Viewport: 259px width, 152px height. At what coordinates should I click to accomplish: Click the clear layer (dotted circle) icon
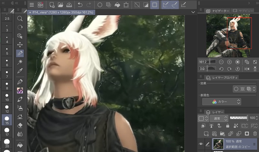click(x=100, y=5)
